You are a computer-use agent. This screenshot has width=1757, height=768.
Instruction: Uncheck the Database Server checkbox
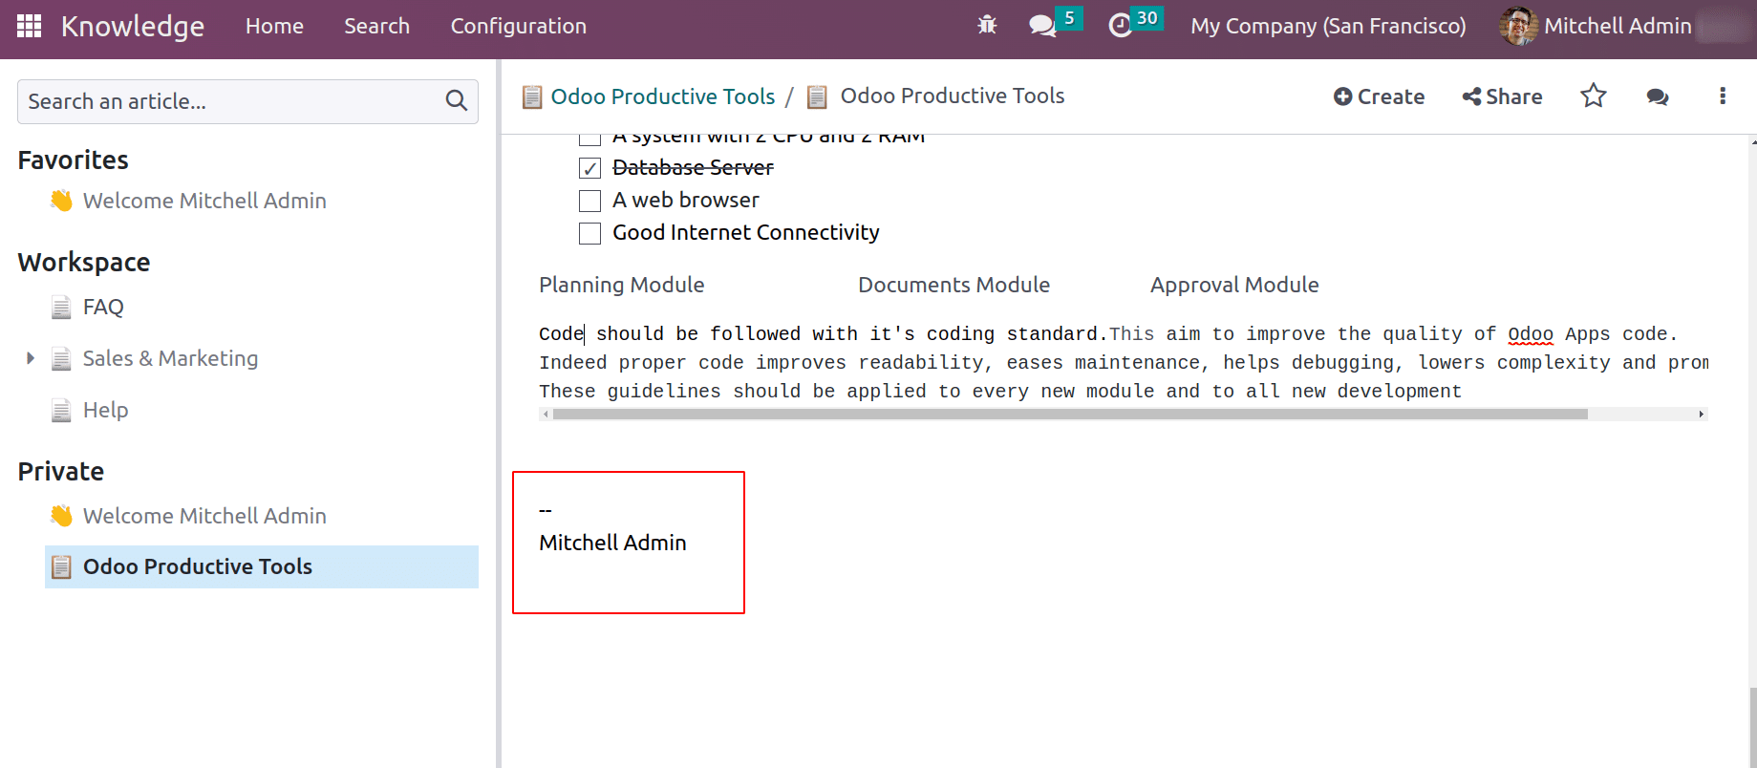point(590,168)
